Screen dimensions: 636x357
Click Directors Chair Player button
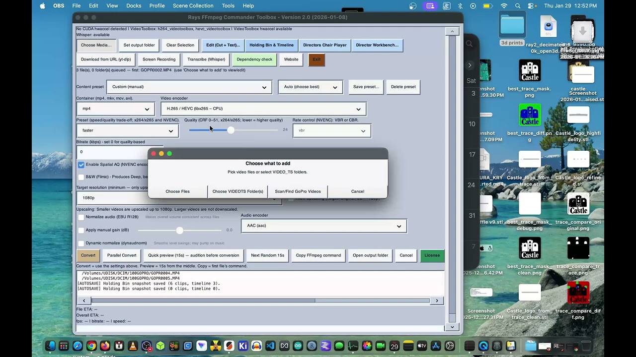pyautogui.click(x=325, y=45)
